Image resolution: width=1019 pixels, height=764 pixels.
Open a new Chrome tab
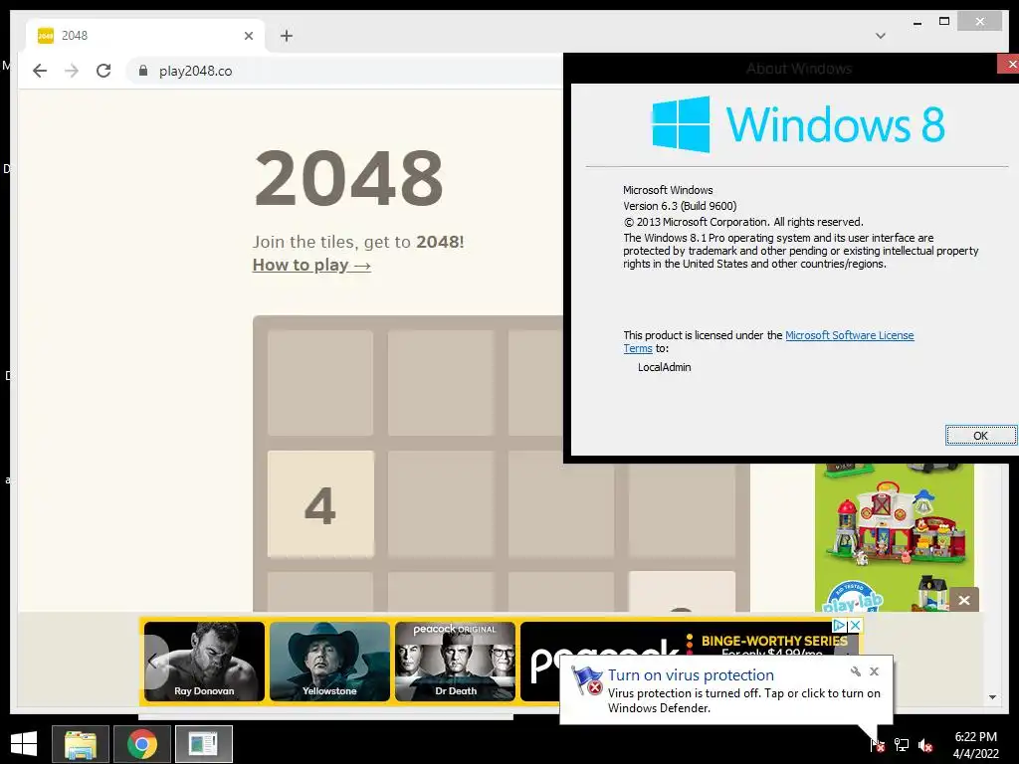[287, 36]
